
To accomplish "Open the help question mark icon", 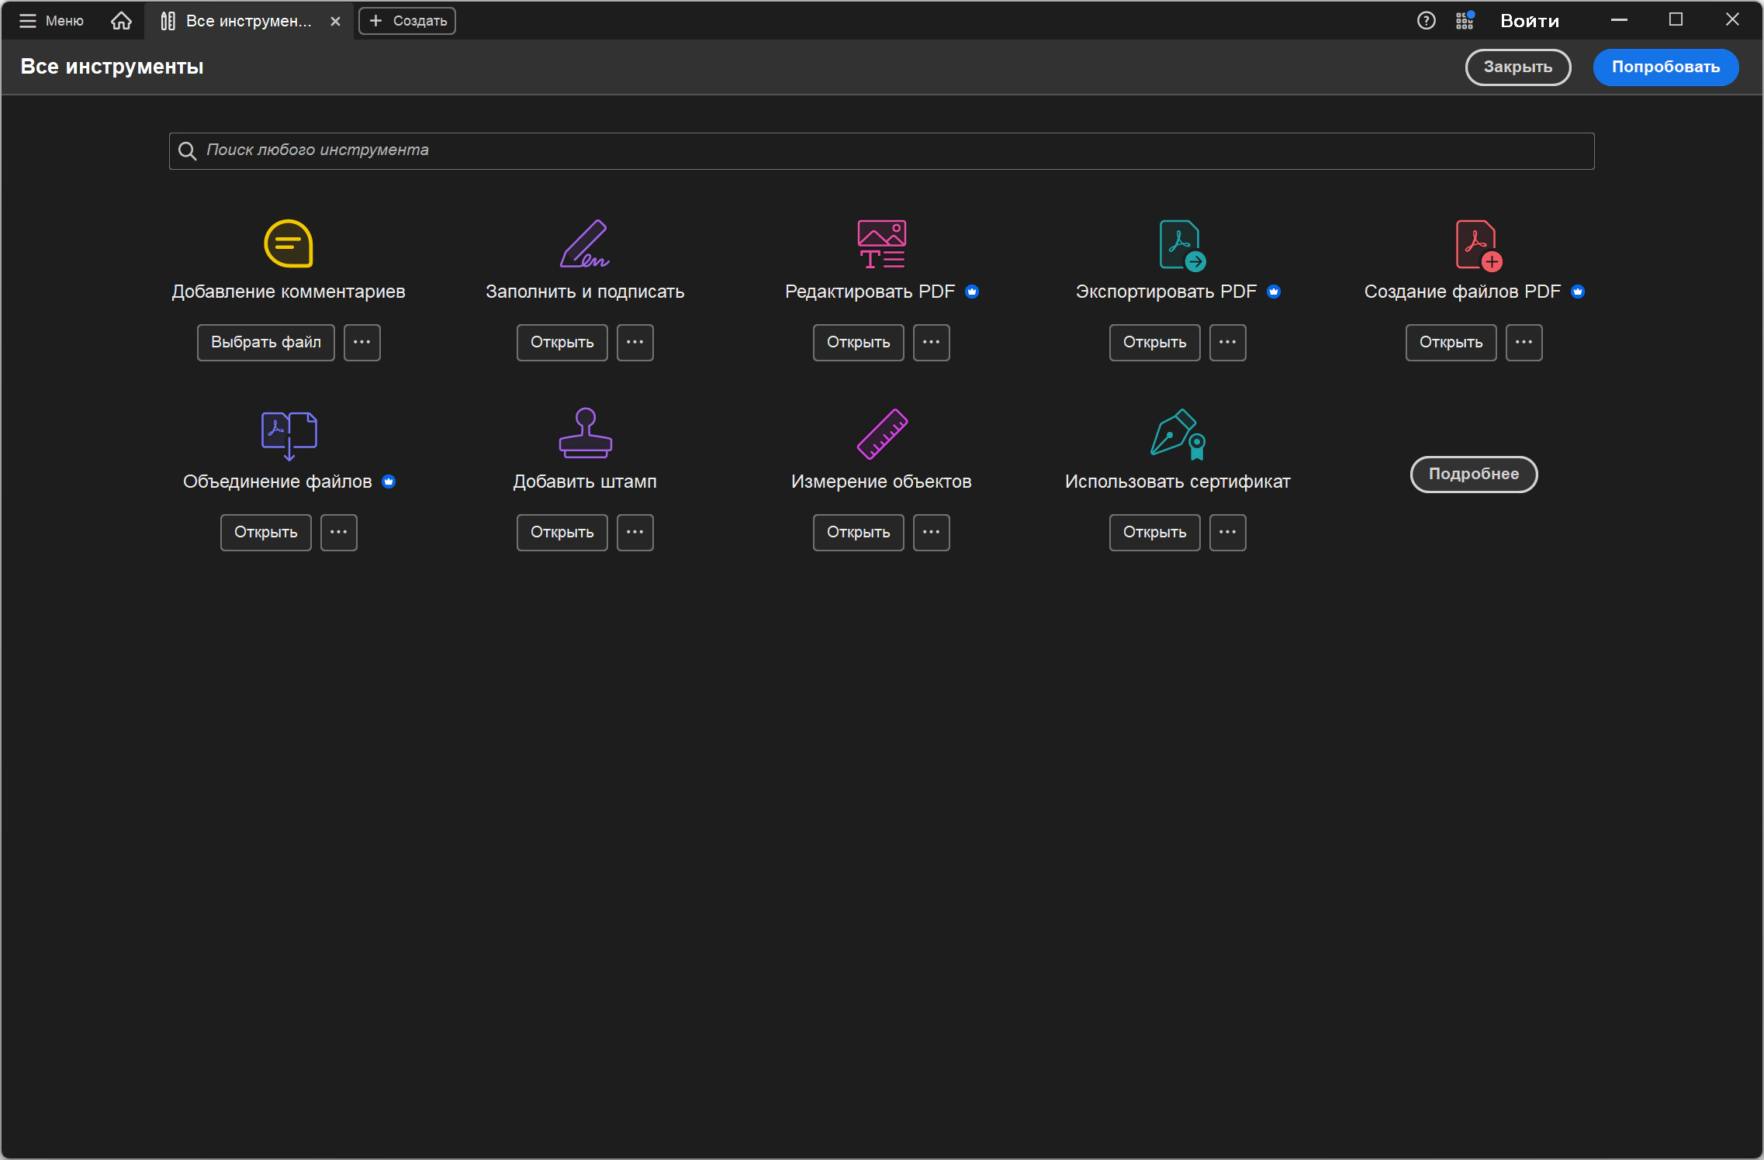I will 1426,21.
